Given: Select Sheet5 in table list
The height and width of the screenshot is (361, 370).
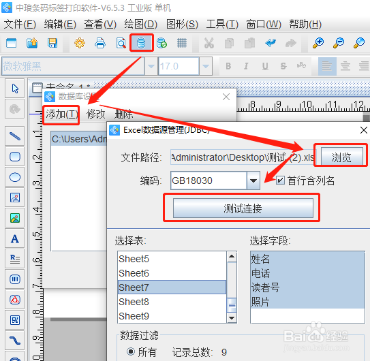Looking at the screenshot, I should point(172,259).
